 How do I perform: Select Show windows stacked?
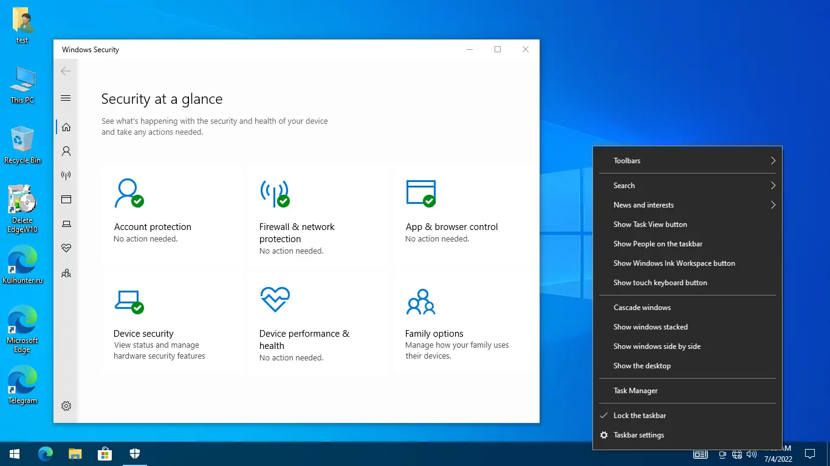click(x=687, y=327)
